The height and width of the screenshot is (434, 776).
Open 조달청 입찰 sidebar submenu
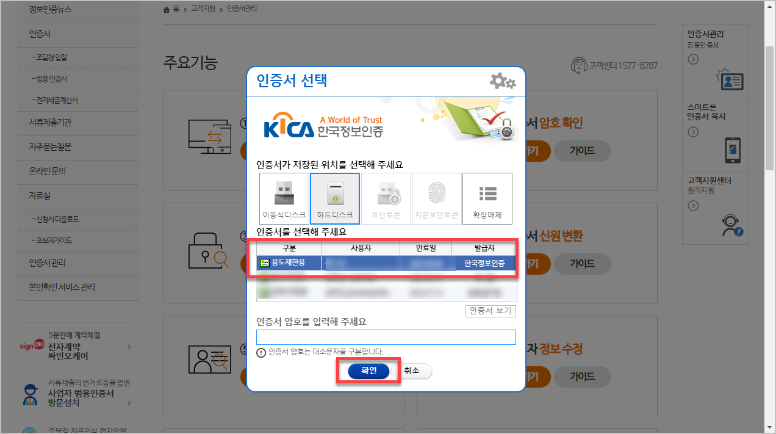(49, 57)
